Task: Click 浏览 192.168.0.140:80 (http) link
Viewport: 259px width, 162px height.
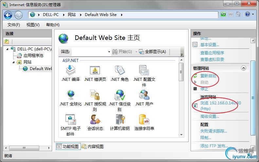Action: tap(220, 106)
